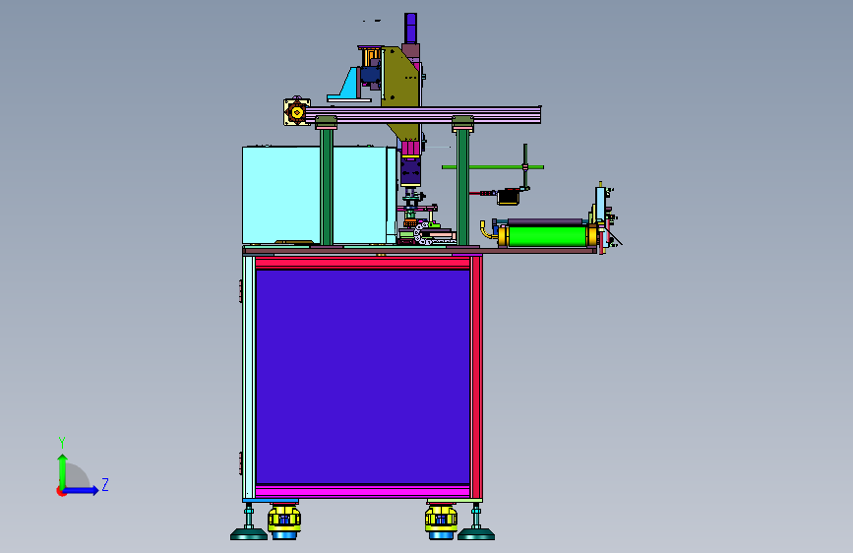Select the magenta bottom bar of the cabinet
Screen dimensions: 853x553
[362, 491]
